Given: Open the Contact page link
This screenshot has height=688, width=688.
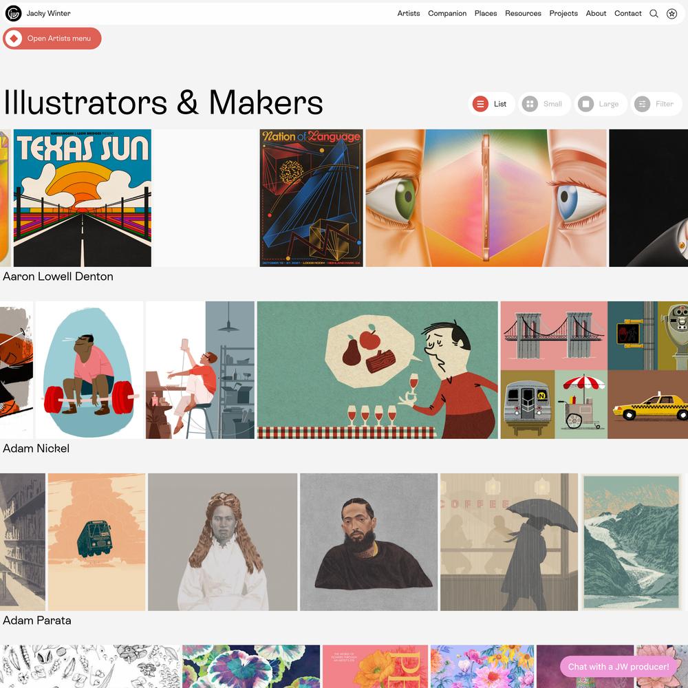Looking at the screenshot, I should (x=628, y=14).
